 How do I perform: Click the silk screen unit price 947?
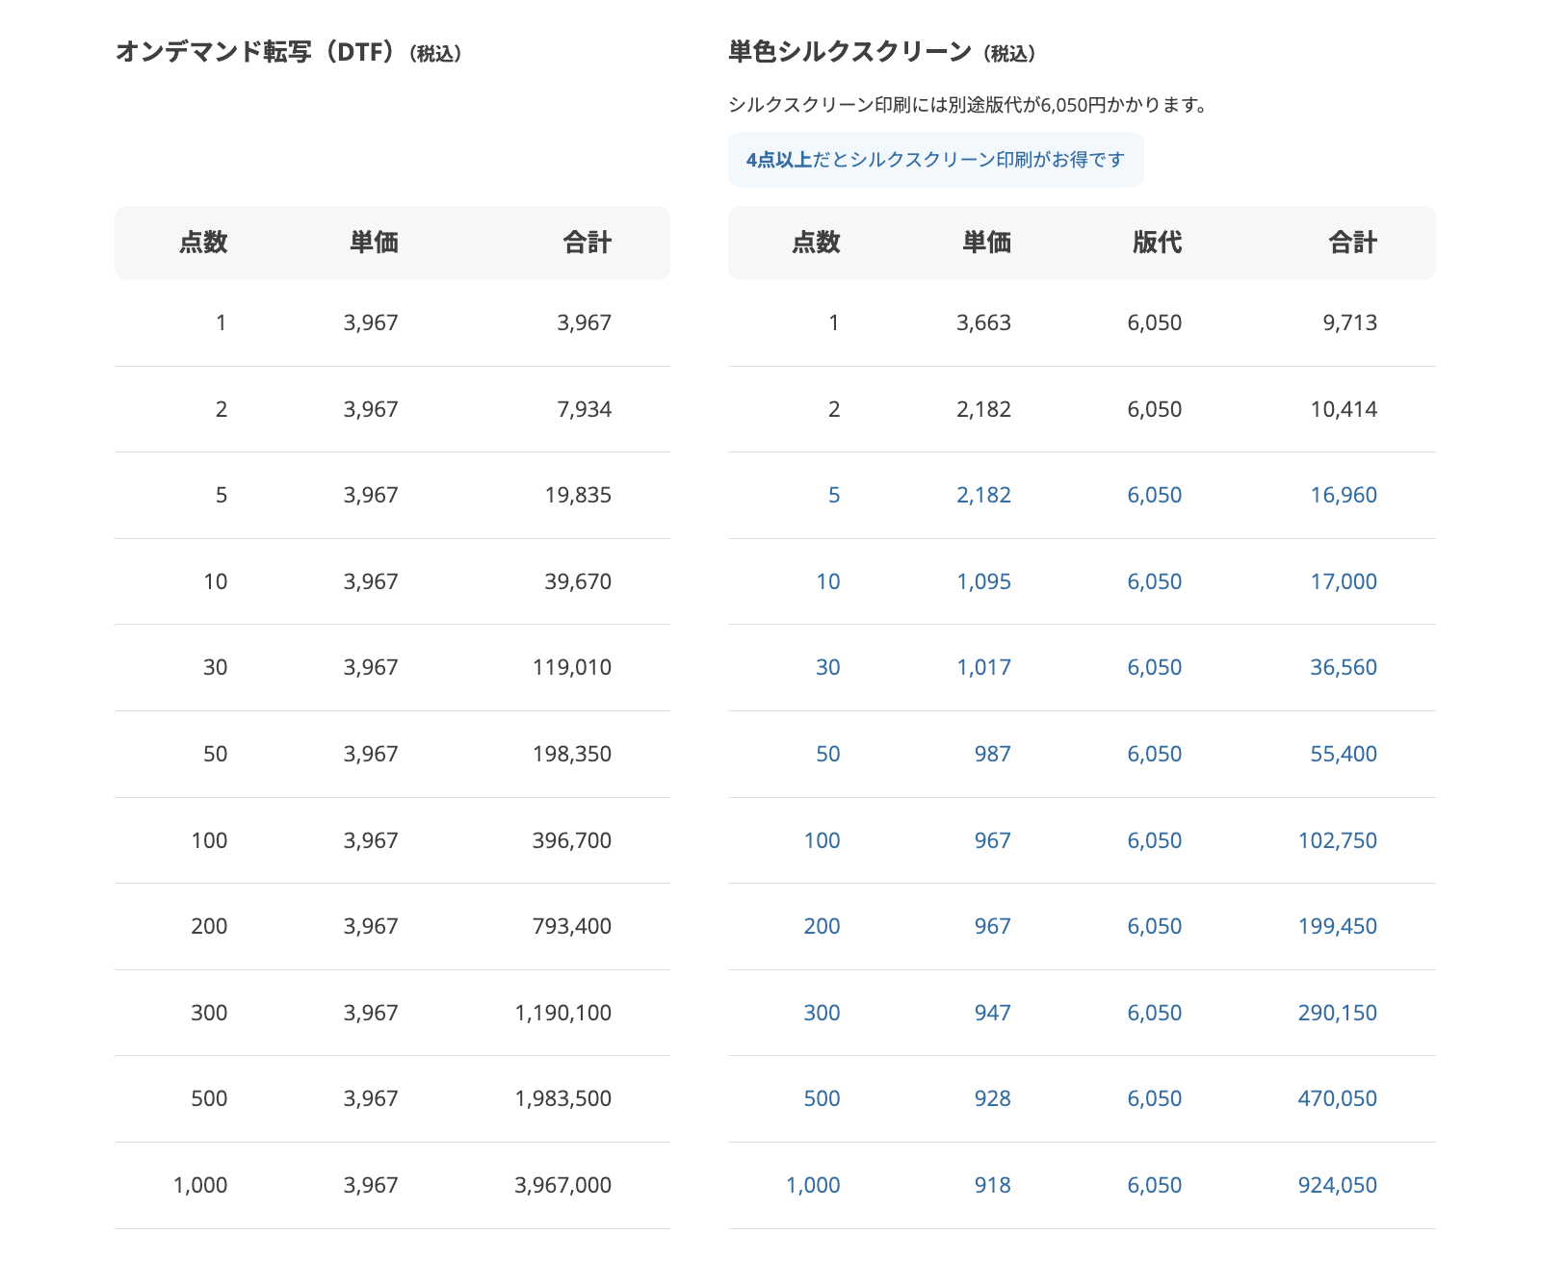[x=992, y=1014]
